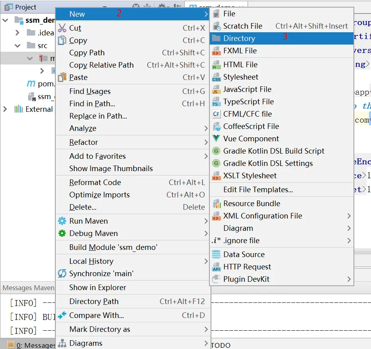The height and width of the screenshot is (349, 371).
Task: Click the CoffeeScript File cup icon
Action: (217, 127)
